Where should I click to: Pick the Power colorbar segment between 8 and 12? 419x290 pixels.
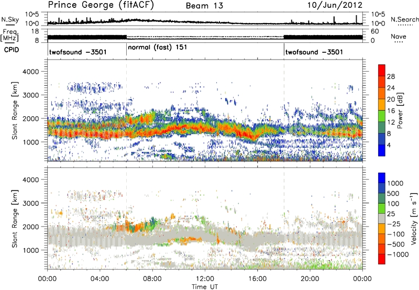pos(382,128)
